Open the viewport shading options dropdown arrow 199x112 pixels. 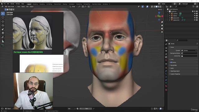162,7
